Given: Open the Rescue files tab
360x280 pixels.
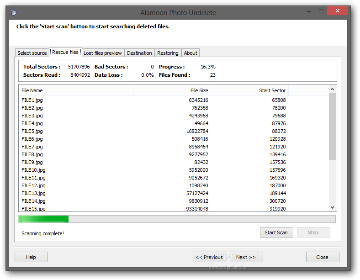Looking at the screenshot, I should [65, 53].
